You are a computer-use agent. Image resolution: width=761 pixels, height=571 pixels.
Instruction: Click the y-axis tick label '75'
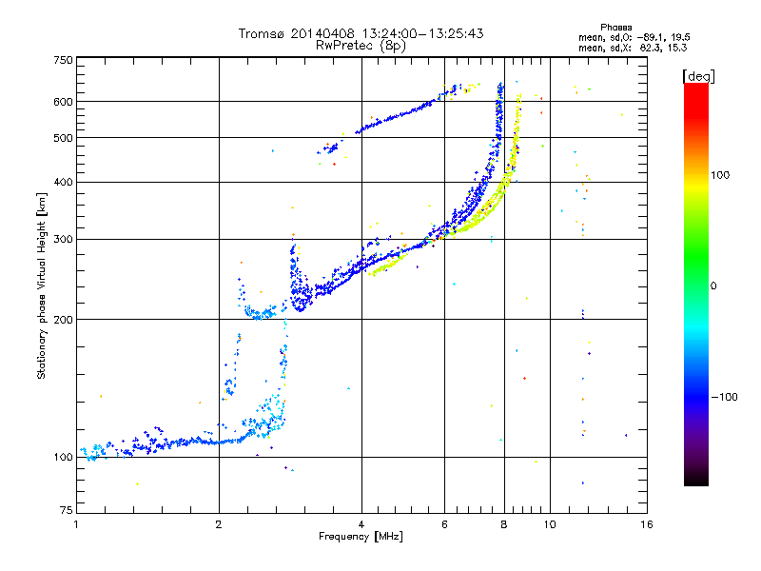tap(66, 510)
